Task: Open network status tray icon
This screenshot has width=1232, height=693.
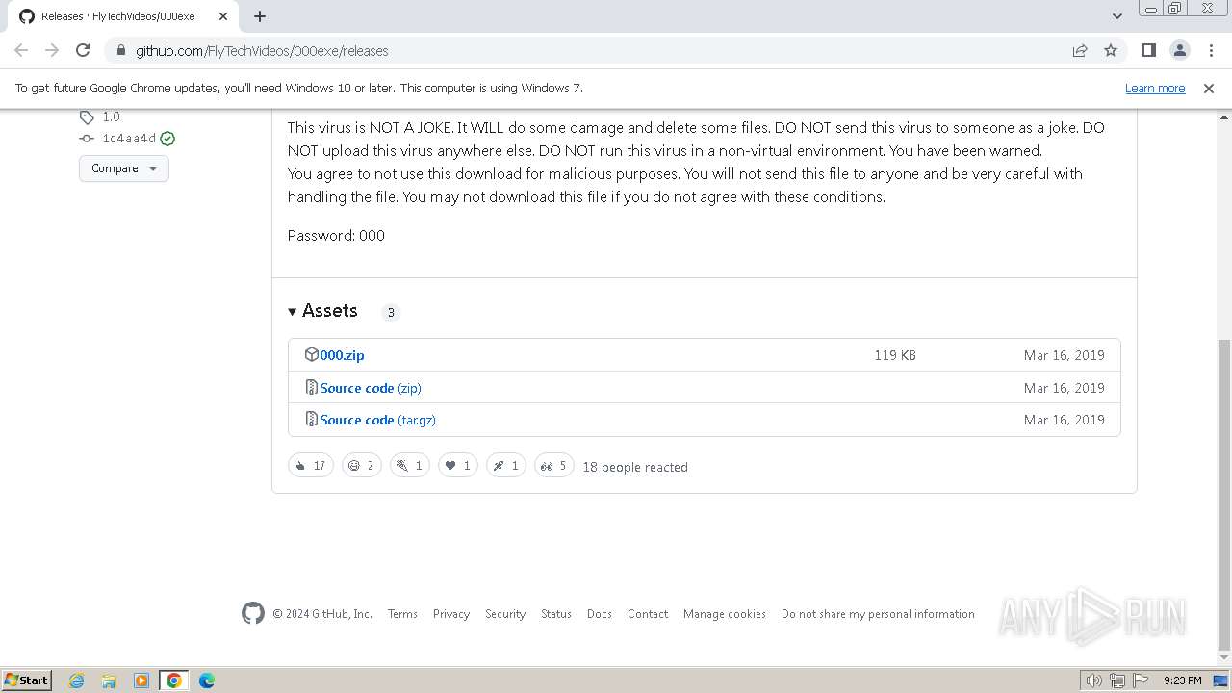Action: point(1117,680)
